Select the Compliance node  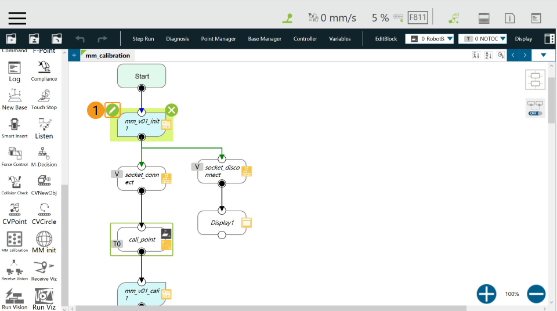pos(44,71)
